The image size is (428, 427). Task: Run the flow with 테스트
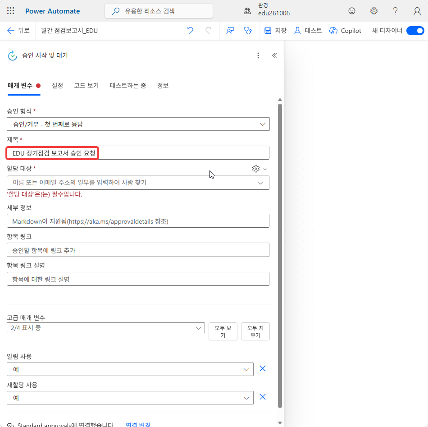tap(308, 31)
